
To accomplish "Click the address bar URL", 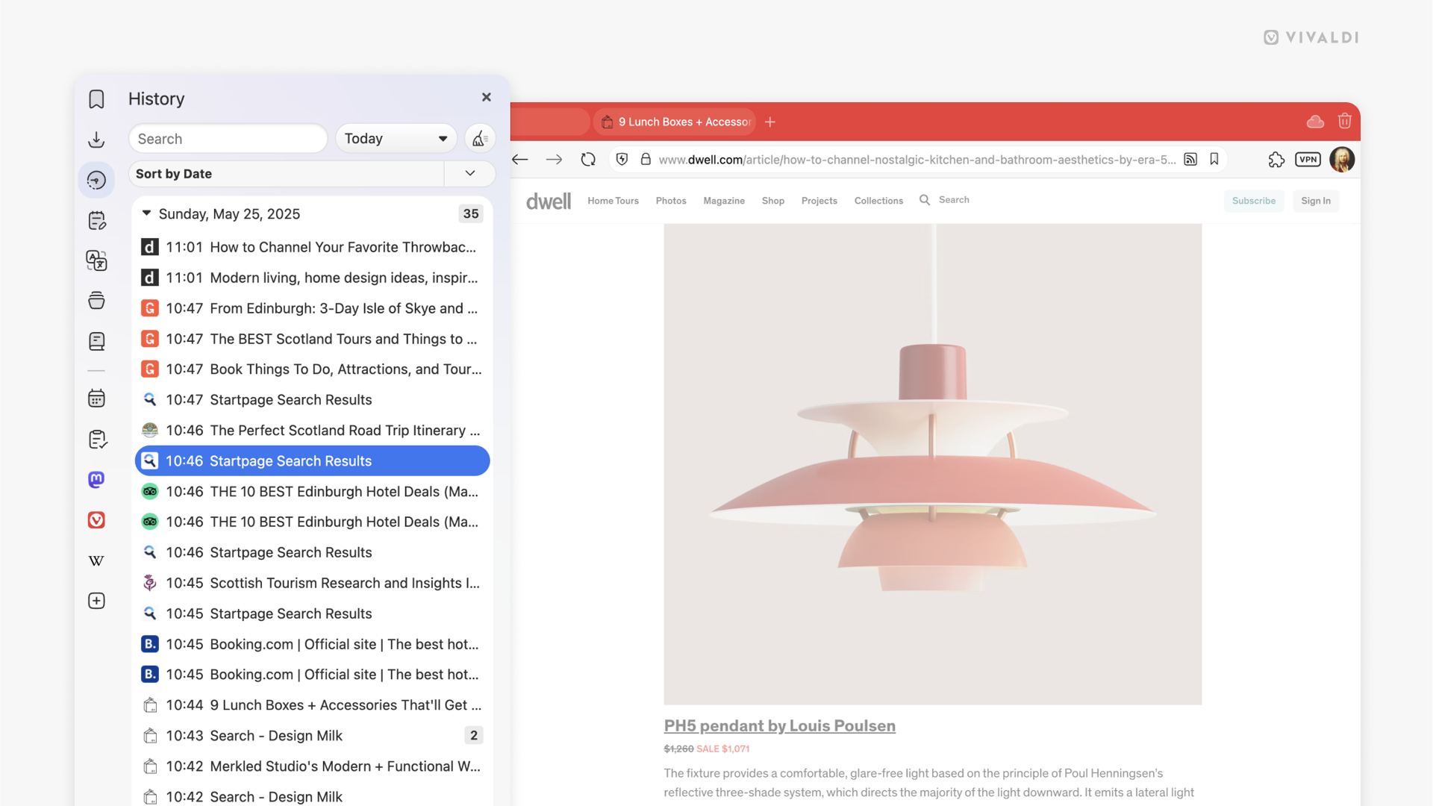I will coord(917,159).
